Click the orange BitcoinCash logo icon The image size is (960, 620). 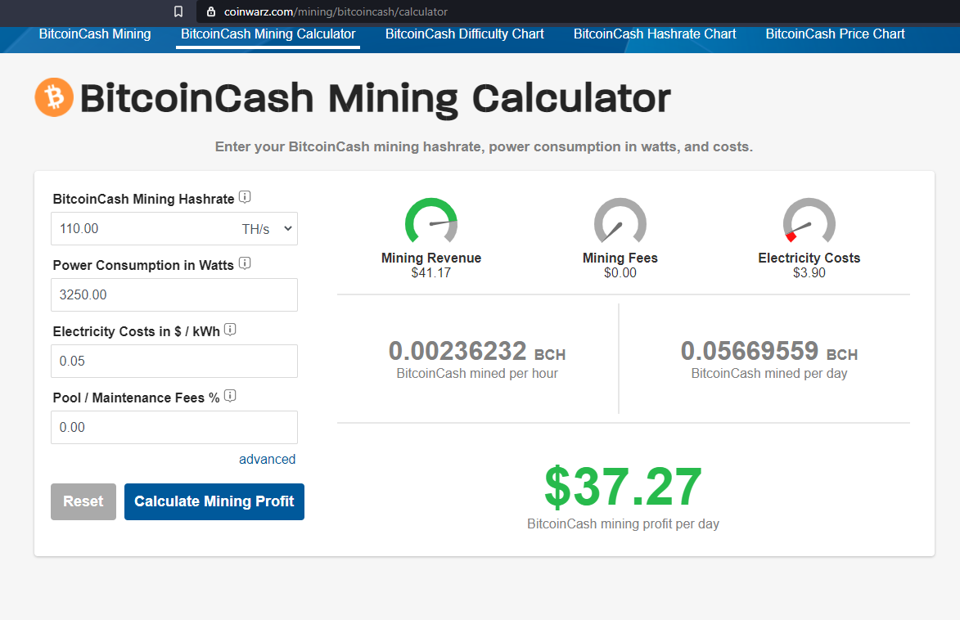click(x=54, y=97)
